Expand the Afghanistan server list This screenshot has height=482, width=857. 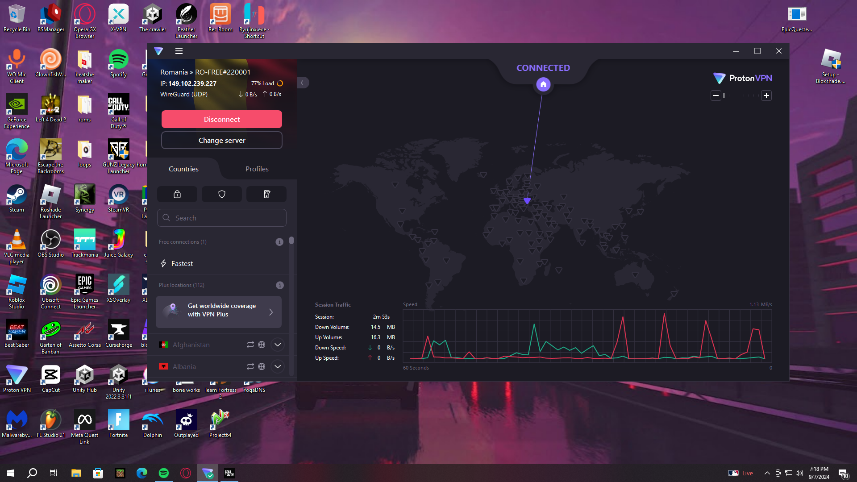click(278, 345)
